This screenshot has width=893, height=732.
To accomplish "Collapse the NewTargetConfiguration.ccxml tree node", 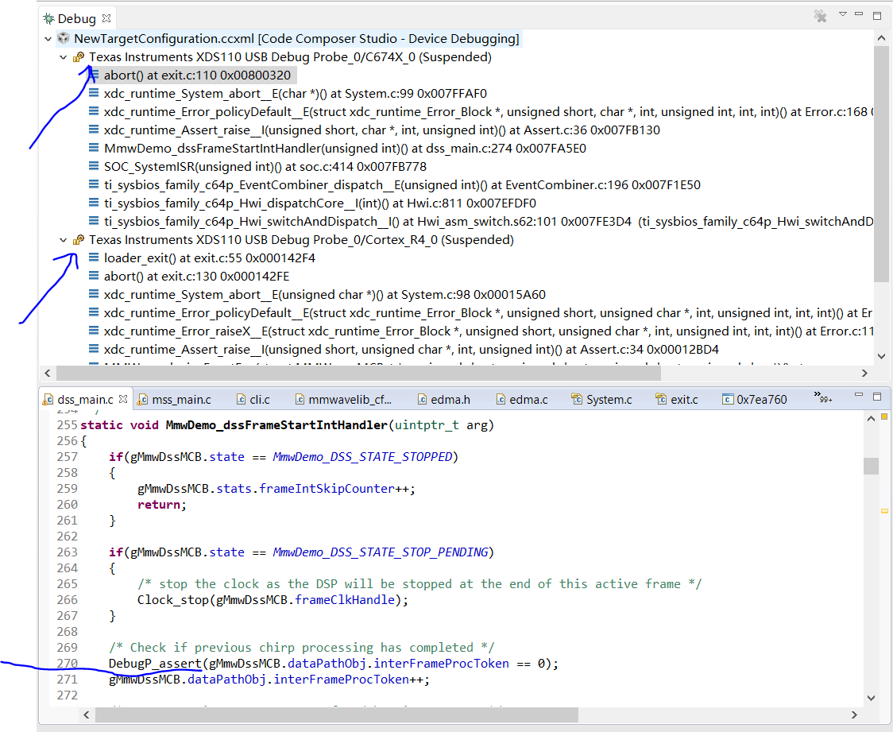I will coord(48,38).
